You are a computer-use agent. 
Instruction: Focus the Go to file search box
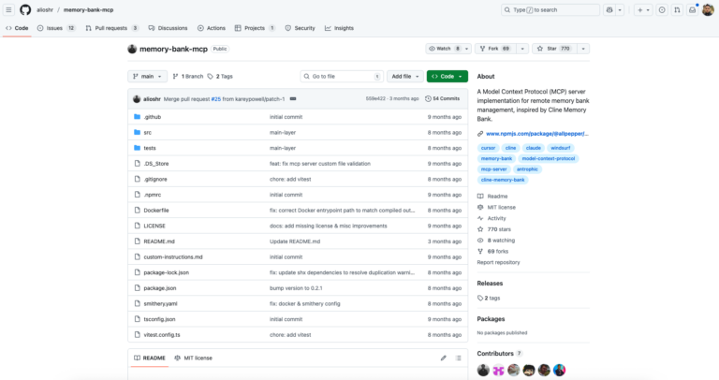pyautogui.click(x=341, y=77)
